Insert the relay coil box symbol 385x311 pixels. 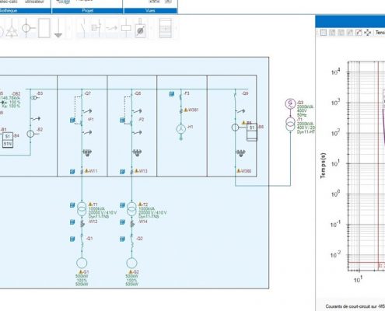126,28
